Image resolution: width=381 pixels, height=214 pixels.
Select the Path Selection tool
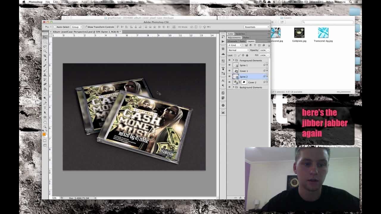pyautogui.click(x=45, y=112)
